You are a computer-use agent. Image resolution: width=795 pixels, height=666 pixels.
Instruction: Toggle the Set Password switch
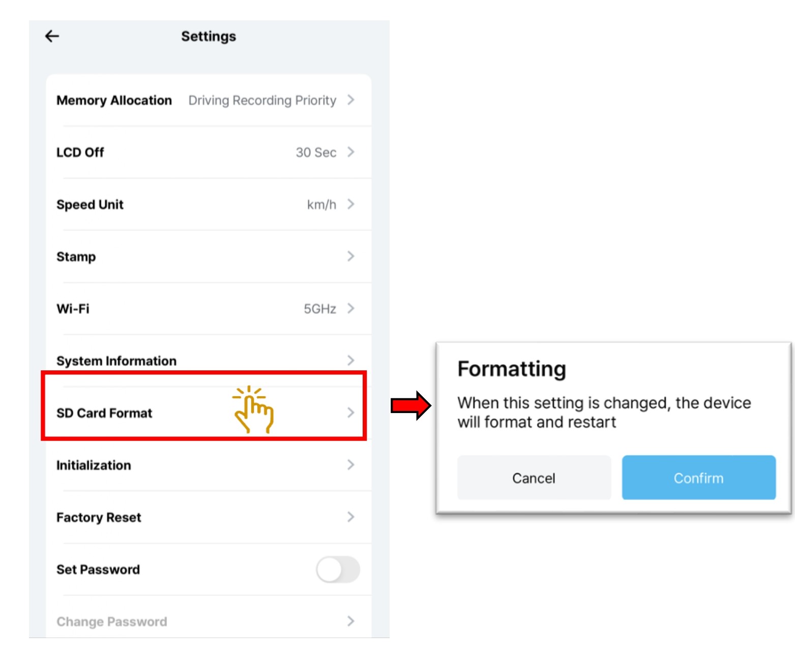(x=338, y=569)
